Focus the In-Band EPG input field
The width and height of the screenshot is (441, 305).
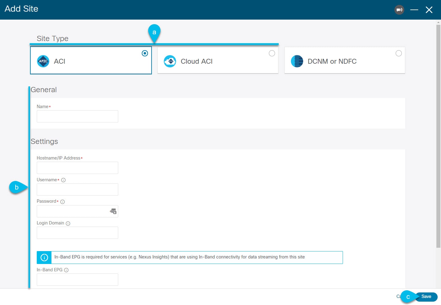tap(77, 280)
